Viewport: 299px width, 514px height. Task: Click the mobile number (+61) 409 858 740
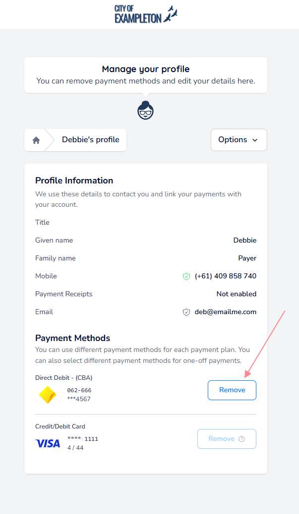click(x=226, y=276)
